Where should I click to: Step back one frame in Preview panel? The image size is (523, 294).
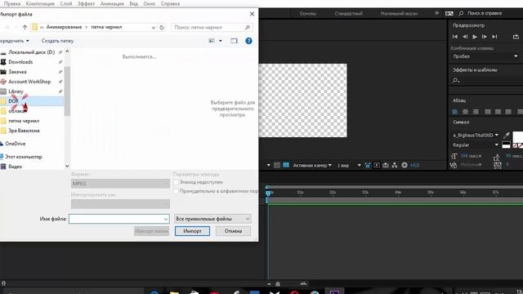tap(465, 37)
